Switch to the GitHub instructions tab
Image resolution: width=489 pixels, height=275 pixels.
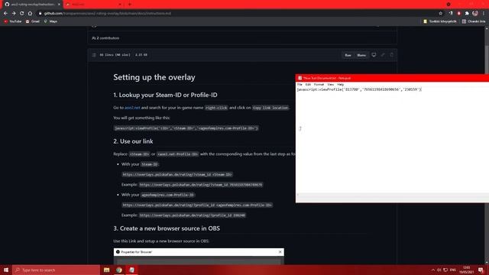(32, 5)
